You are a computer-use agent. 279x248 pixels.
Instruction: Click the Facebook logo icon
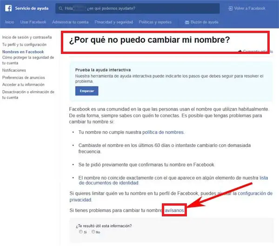pyautogui.click(x=8, y=8)
